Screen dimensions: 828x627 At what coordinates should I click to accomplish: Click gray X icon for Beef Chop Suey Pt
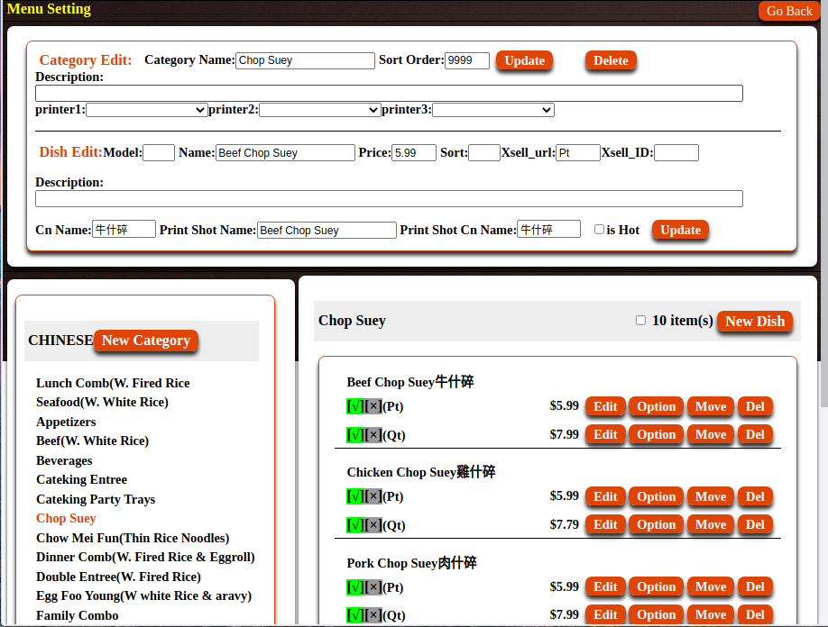[373, 407]
